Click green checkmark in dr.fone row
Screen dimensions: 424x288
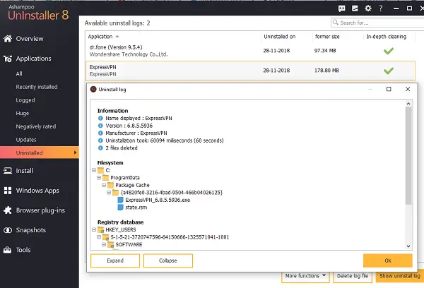coord(389,51)
